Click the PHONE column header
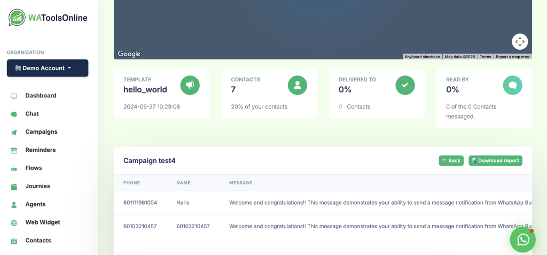 (x=131, y=183)
